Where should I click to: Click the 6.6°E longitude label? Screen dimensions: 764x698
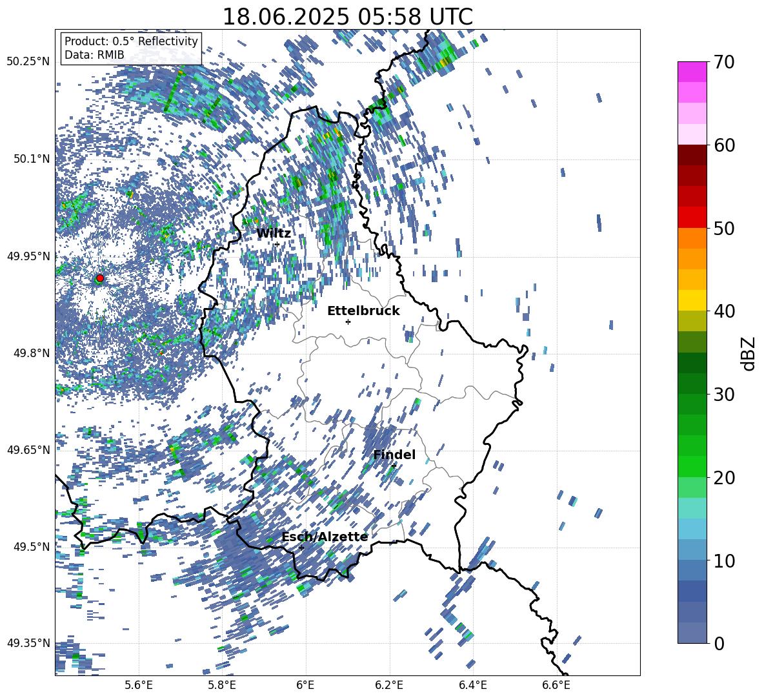click(556, 685)
